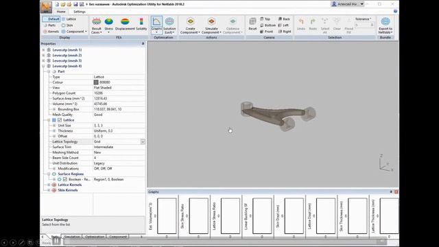Set the camera to Front view
439x247 pixels.
(266, 32)
